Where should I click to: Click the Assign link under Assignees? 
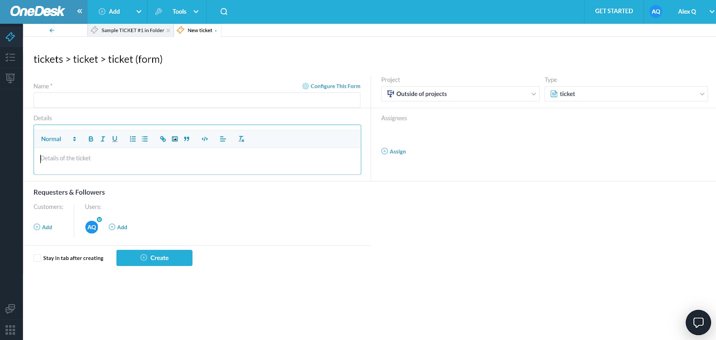(x=397, y=152)
